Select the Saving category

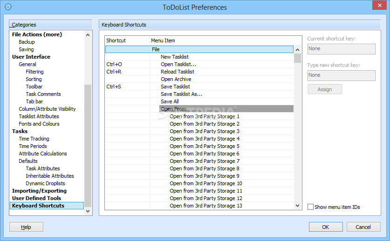tap(26, 49)
